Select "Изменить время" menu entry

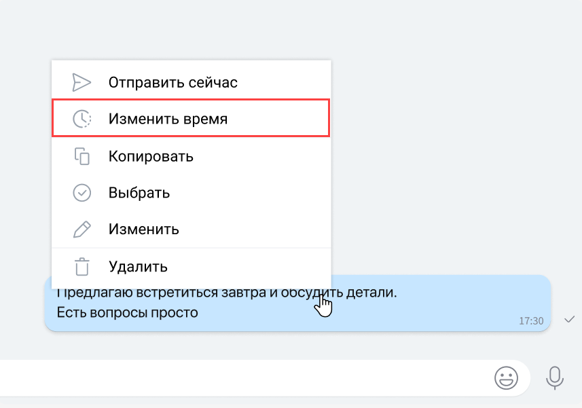click(168, 119)
